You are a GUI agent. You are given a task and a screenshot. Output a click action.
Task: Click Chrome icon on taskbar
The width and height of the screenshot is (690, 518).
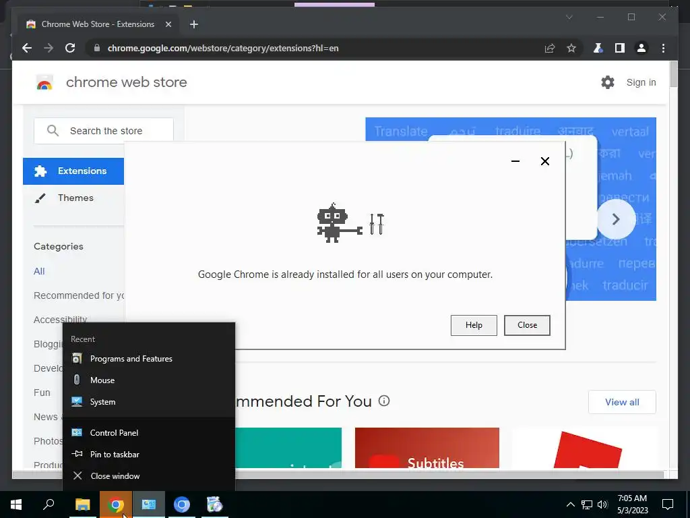(115, 505)
